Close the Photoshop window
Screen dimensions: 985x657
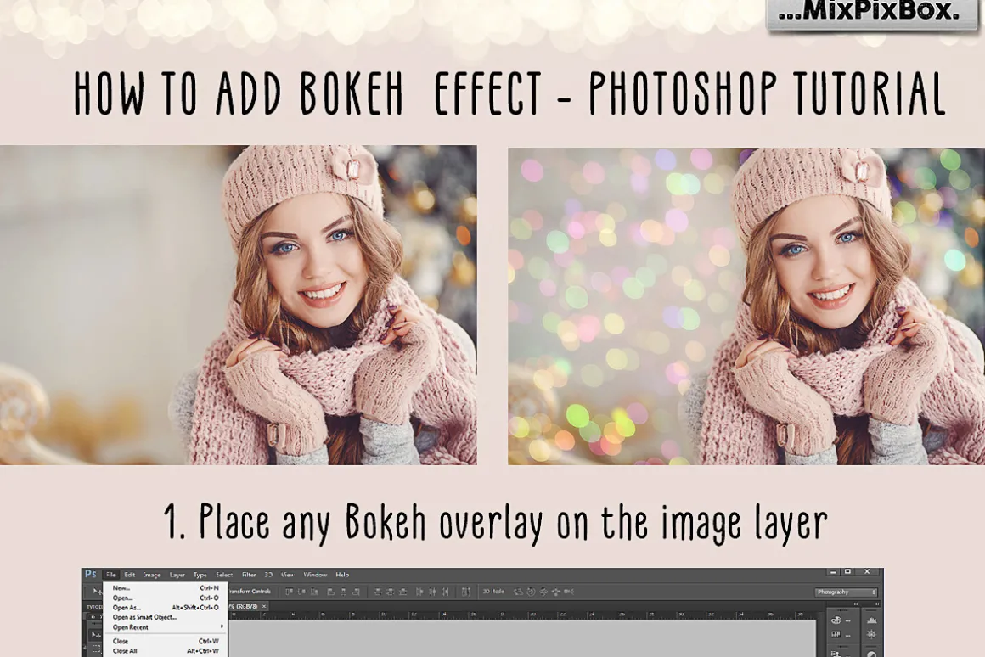pyautogui.click(x=867, y=571)
